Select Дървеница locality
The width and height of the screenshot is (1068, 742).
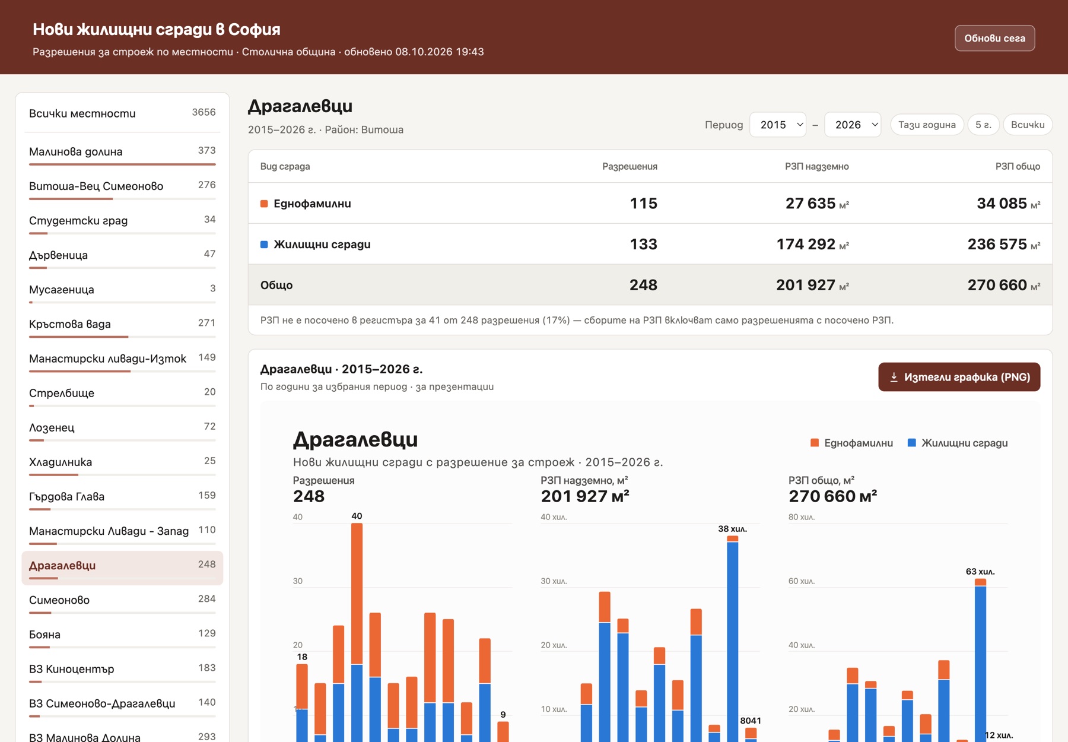point(122,256)
